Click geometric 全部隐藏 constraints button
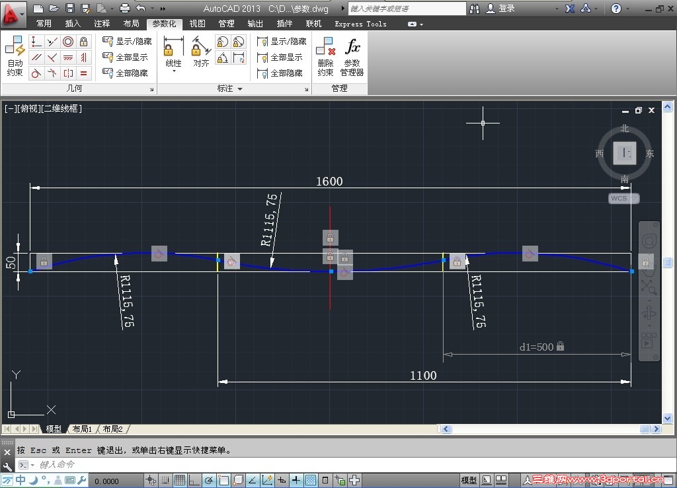The height and width of the screenshot is (488, 677). [125, 73]
